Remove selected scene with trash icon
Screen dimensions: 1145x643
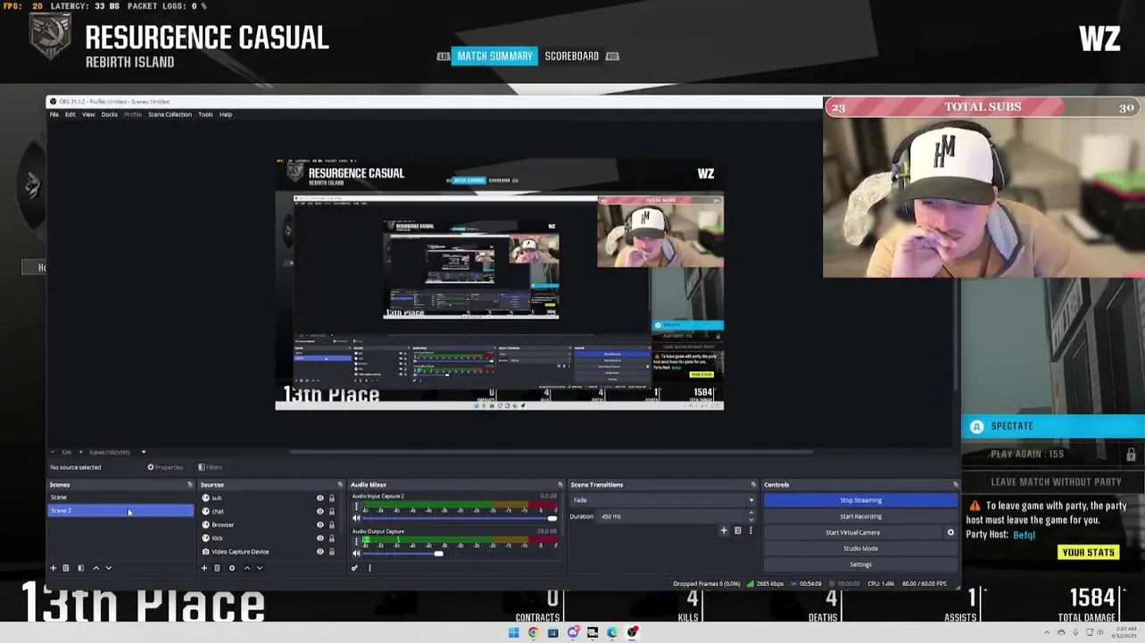coord(65,568)
